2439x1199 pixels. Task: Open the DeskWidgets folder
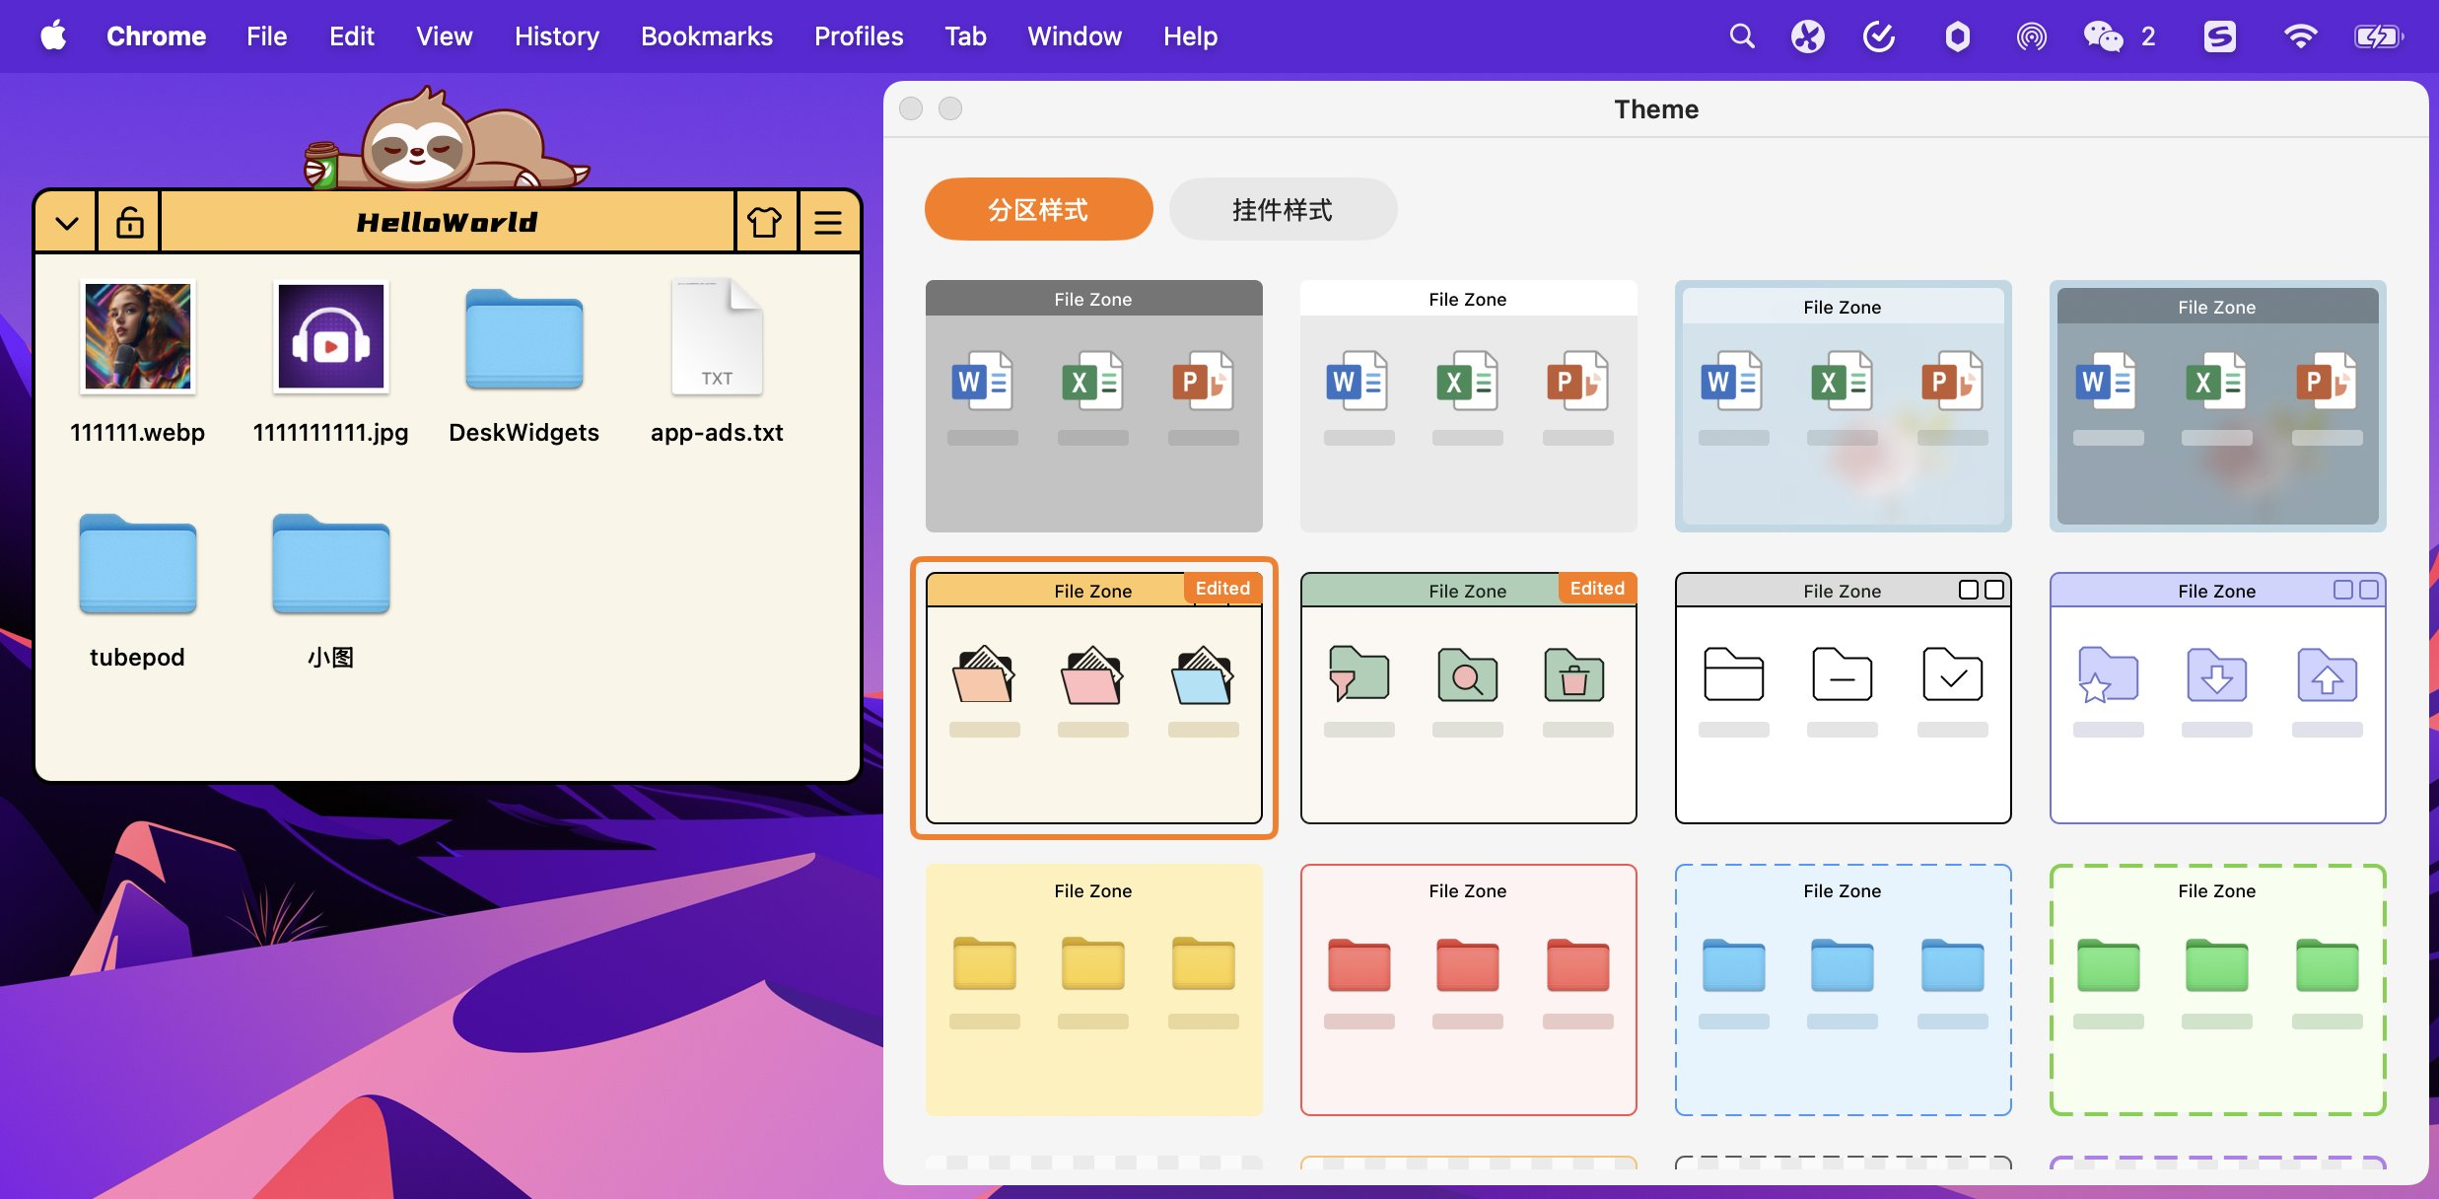(523, 340)
